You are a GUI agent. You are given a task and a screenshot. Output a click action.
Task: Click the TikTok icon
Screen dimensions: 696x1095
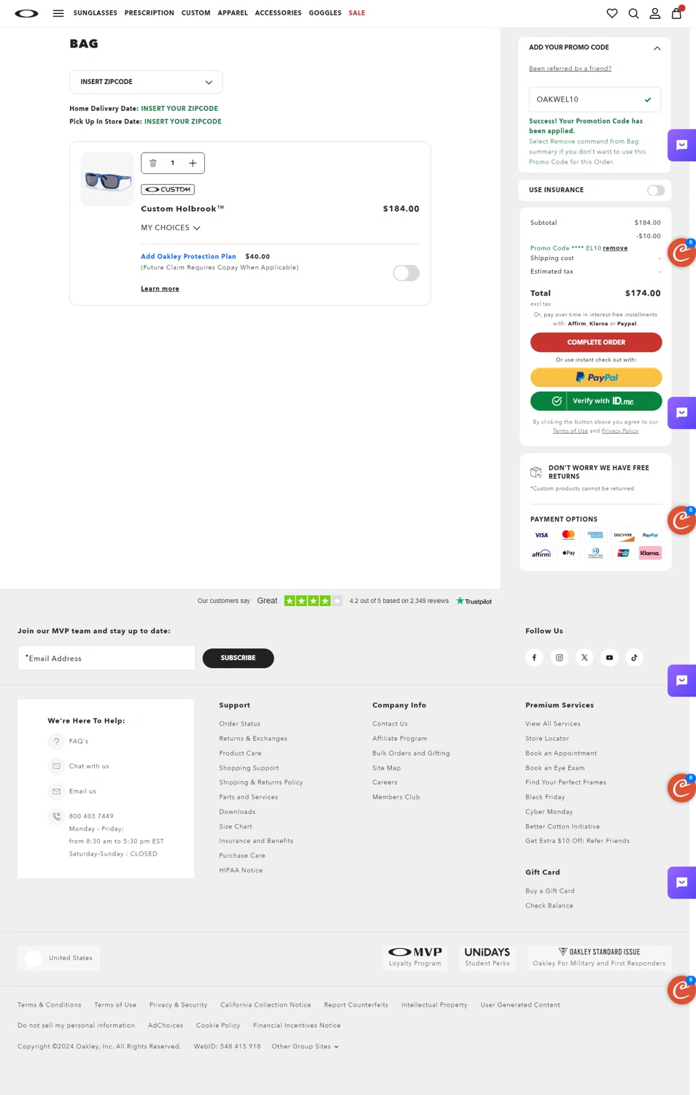coord(635,658)
